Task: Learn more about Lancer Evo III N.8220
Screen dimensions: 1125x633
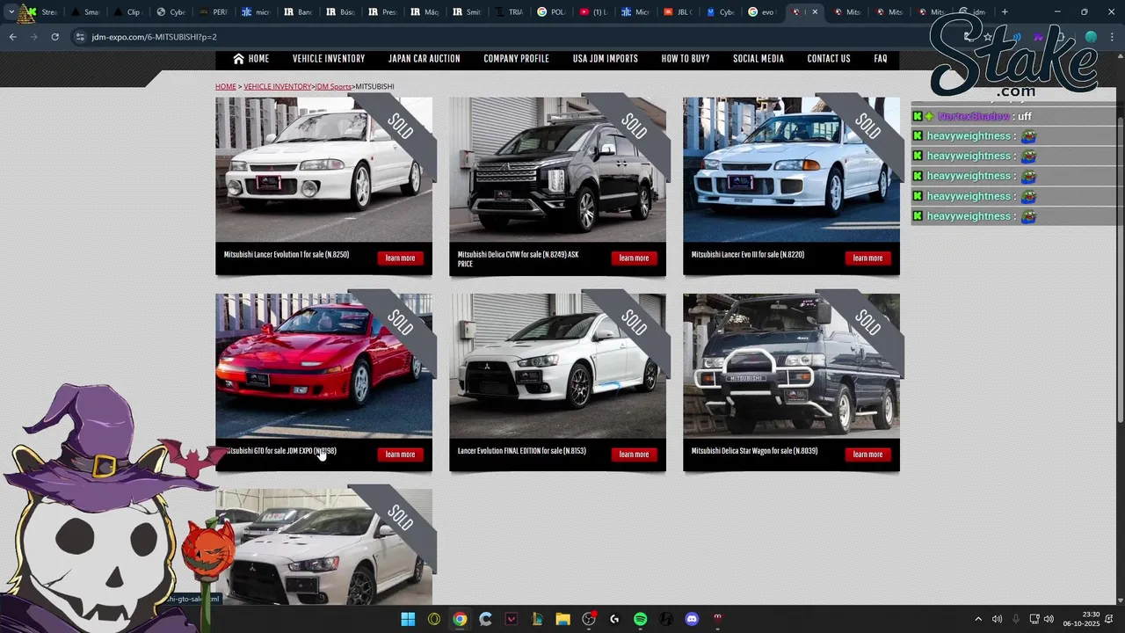Action: pos(867,258)
